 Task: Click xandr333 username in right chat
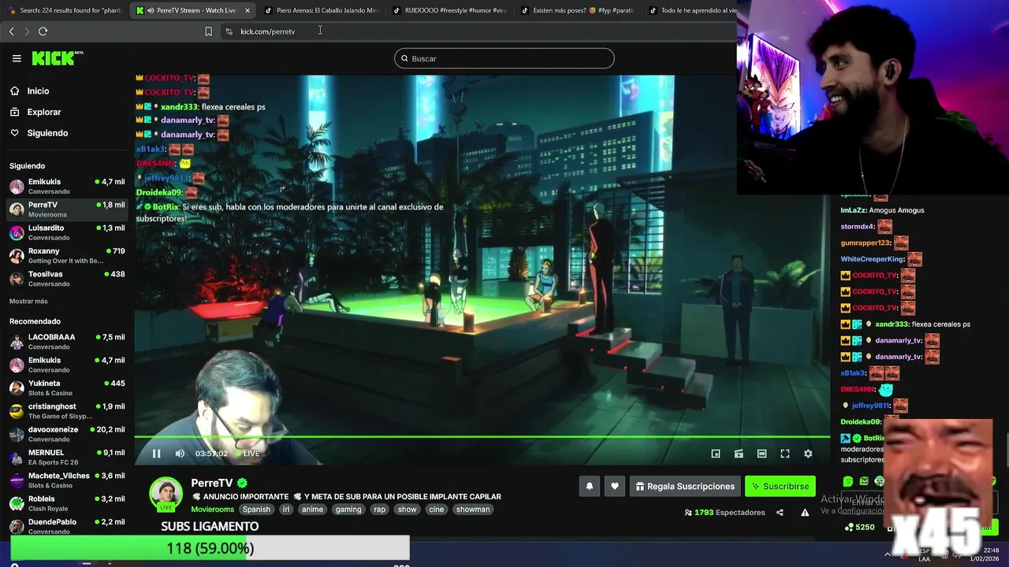tap(892, 324)
